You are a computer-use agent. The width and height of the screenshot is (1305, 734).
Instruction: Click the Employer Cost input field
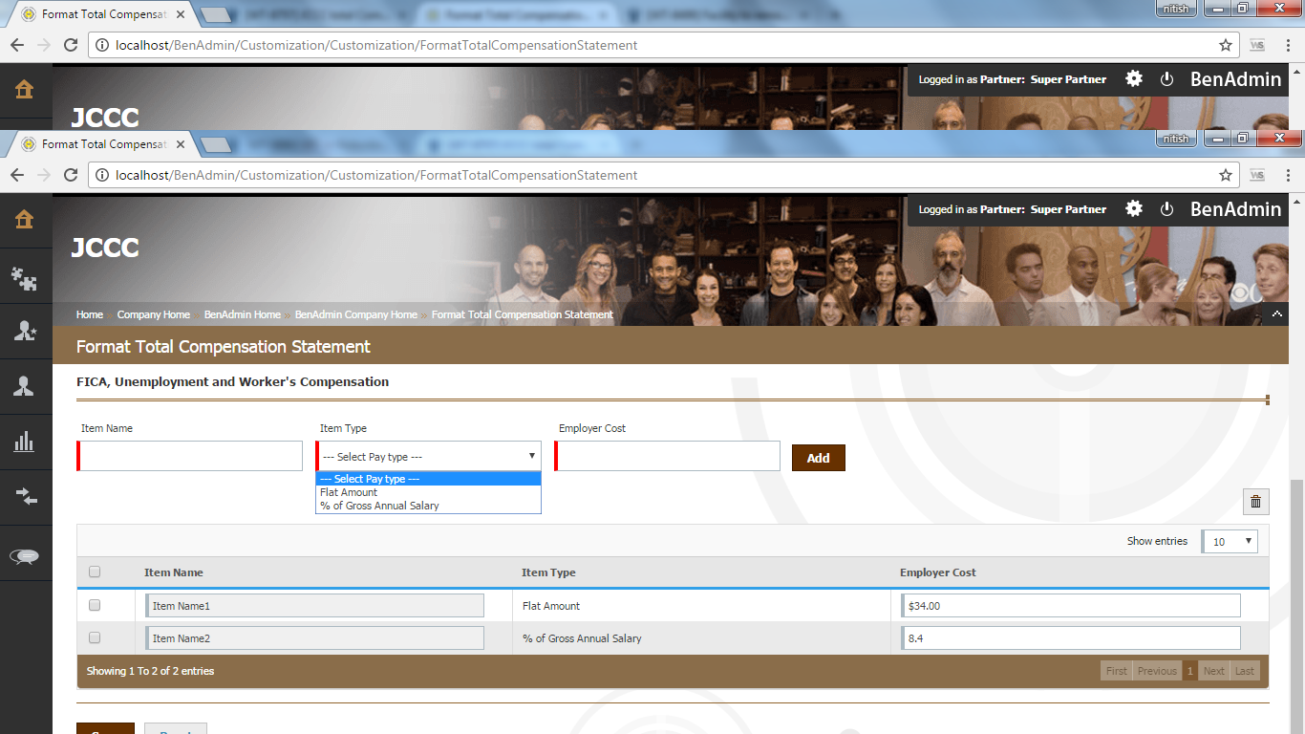point(668,456)
